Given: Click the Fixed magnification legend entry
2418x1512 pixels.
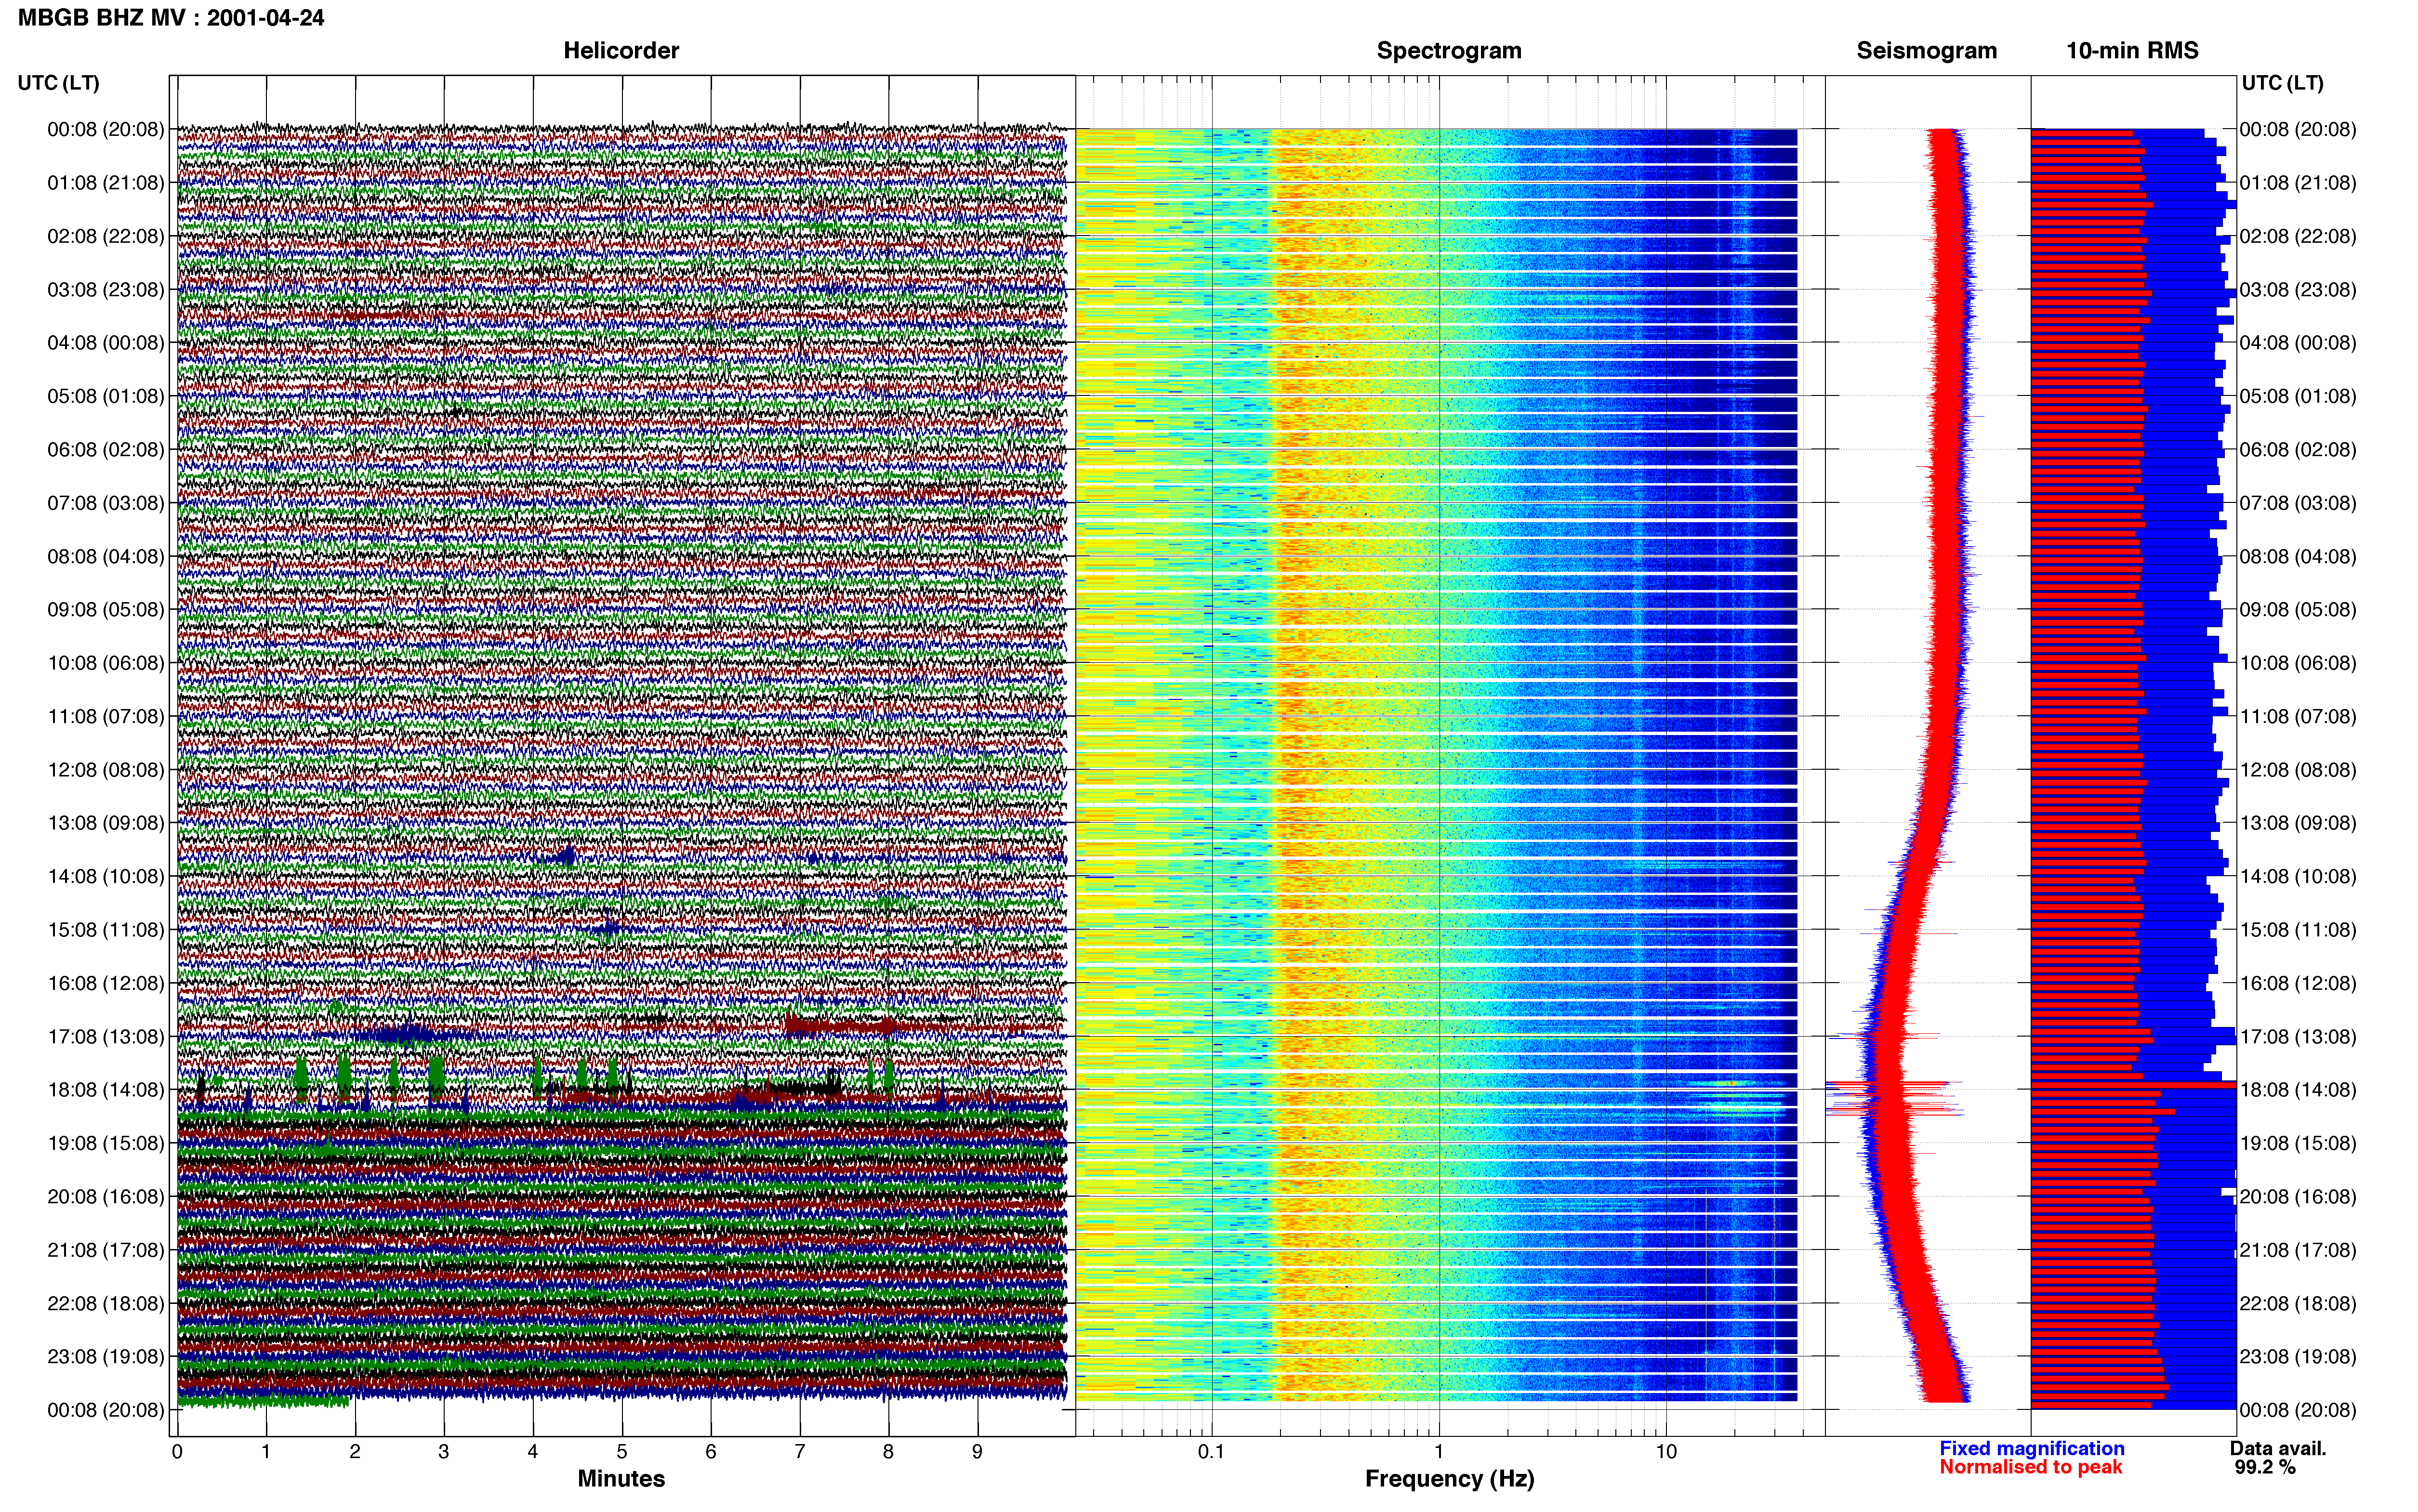Looking at the screenshot, I should [x=2031, y=1448].
